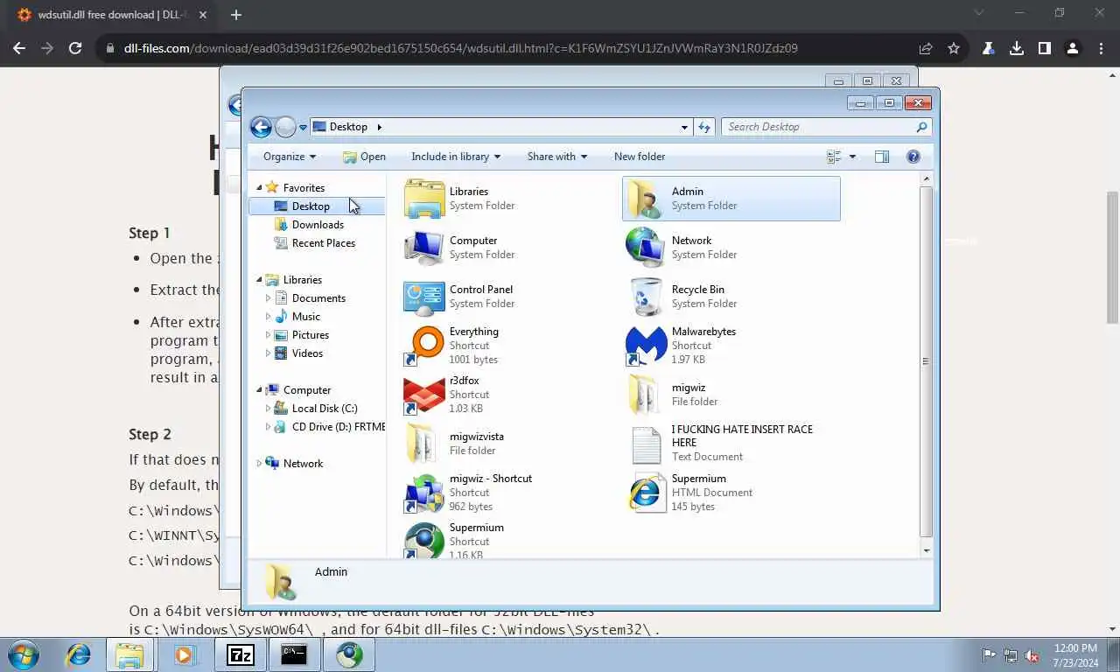The width and height of the screenshot is (1120, 672).
Task: Open Explorer Help button
Action: point(913,157)
